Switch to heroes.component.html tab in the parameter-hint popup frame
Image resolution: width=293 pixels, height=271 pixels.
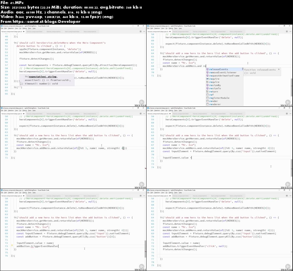(34, 31)
